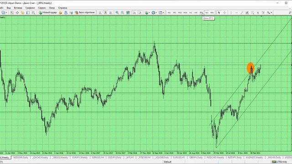The width and height of the screenshot is (292, 164).
Task: Click the orange ellipse on chart
Action: pyautogui.click(x=250, y=68)
